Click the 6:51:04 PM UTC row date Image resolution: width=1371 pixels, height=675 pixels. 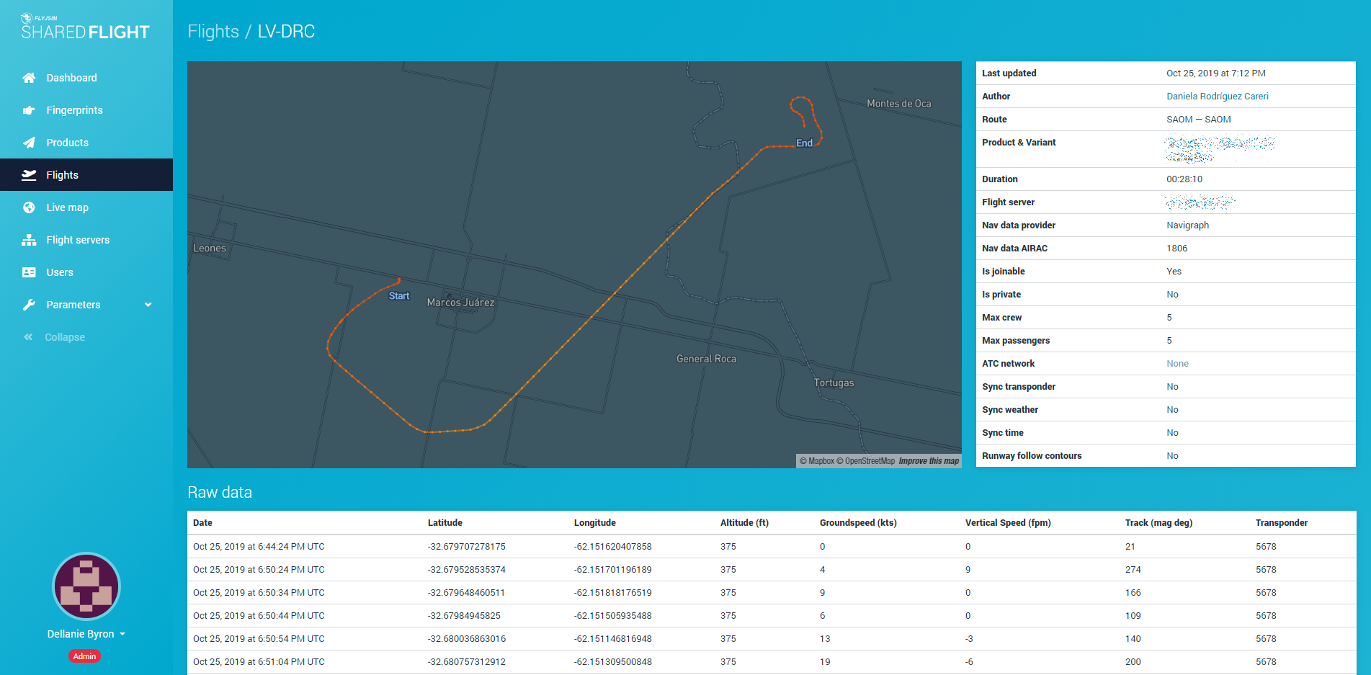(259, 662)
